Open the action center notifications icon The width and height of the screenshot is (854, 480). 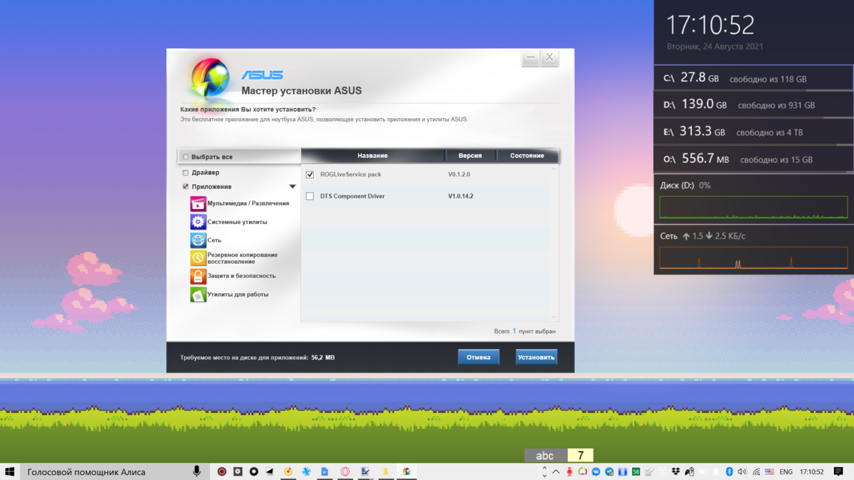pyautogui.click(x=838, y=471)
